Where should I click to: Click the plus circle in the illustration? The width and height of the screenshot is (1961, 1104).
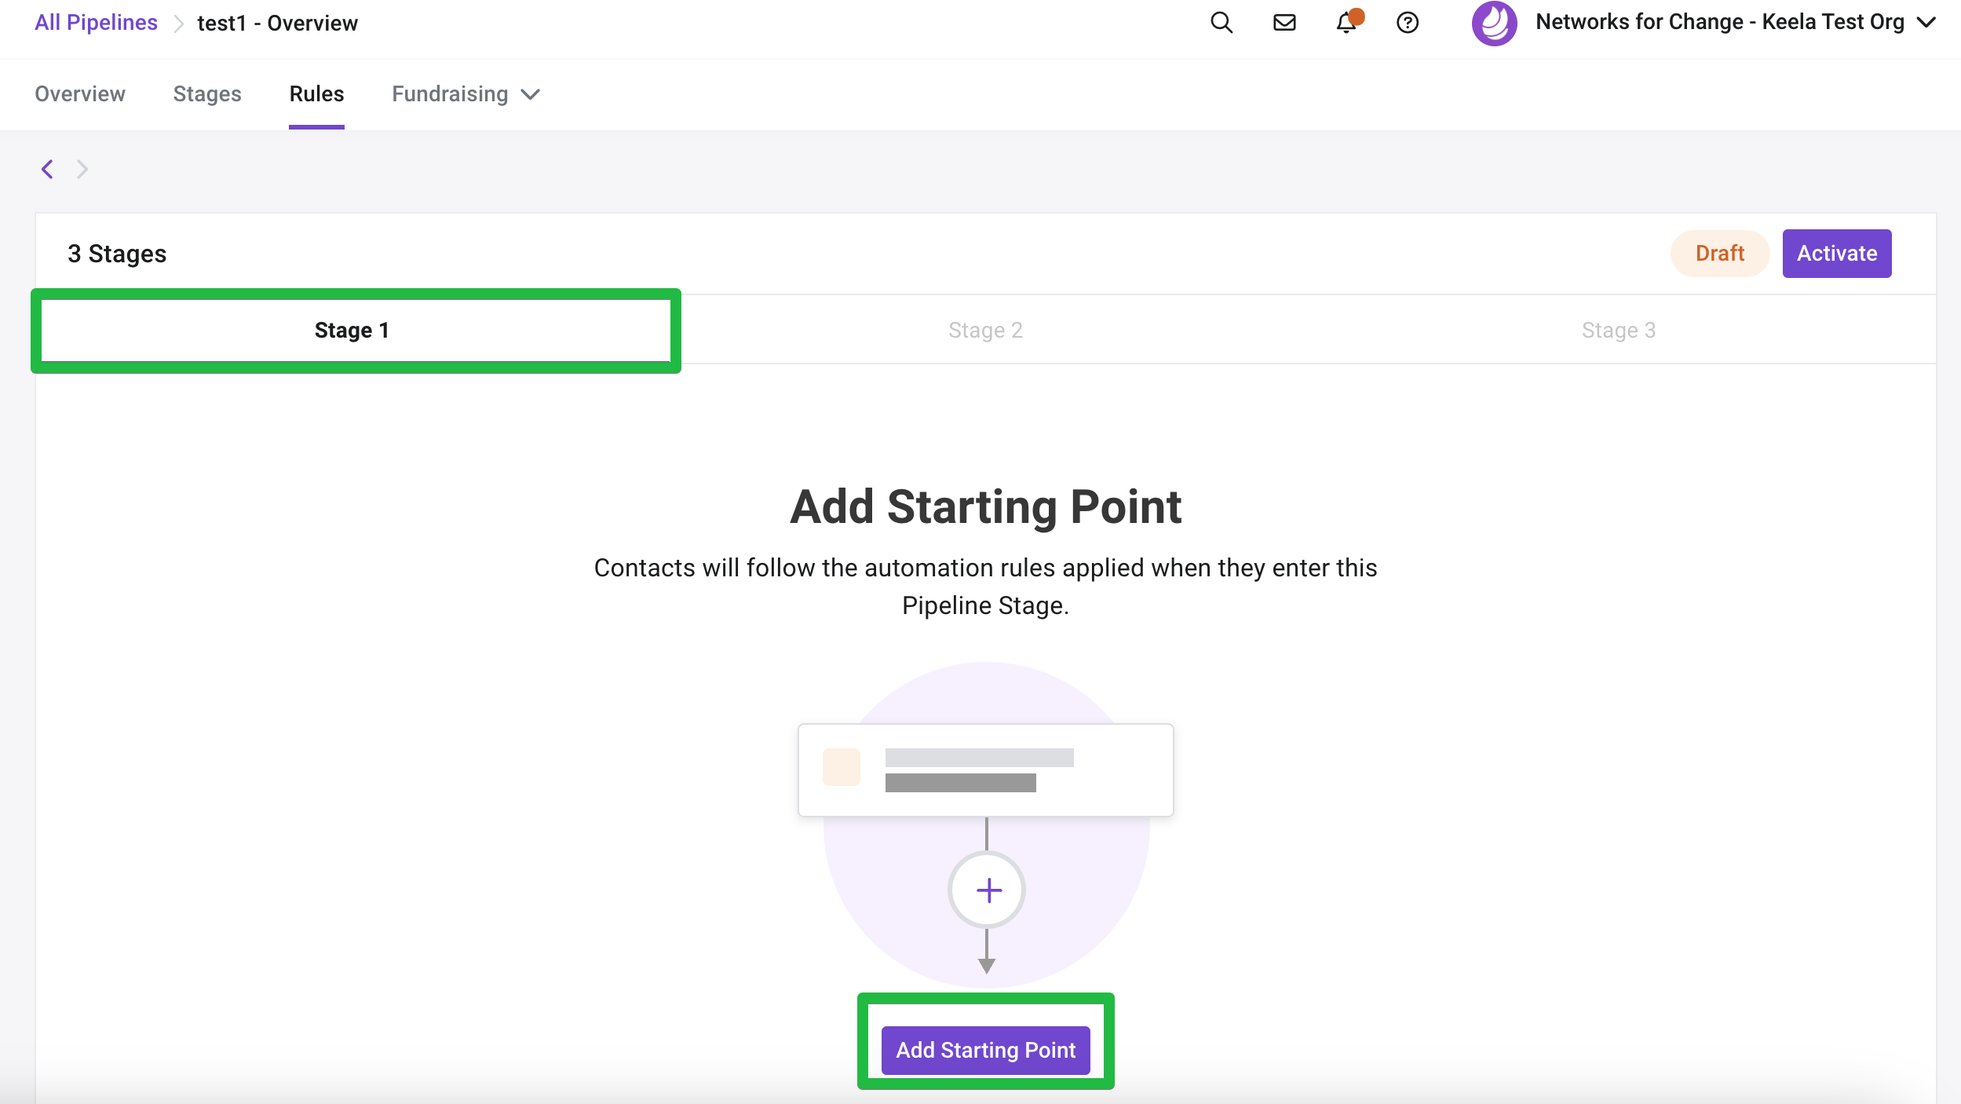(x=987, y=890)
